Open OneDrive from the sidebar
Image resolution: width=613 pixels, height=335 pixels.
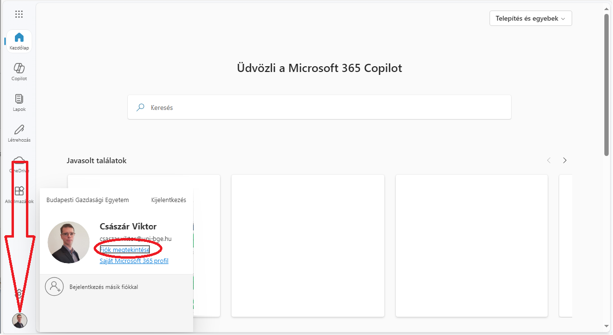[19, 164]
